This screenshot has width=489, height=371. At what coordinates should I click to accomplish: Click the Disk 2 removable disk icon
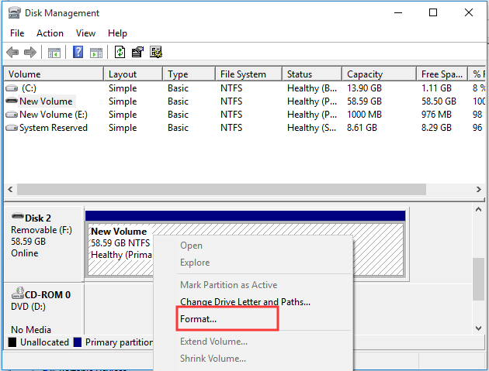click(17, 215)
